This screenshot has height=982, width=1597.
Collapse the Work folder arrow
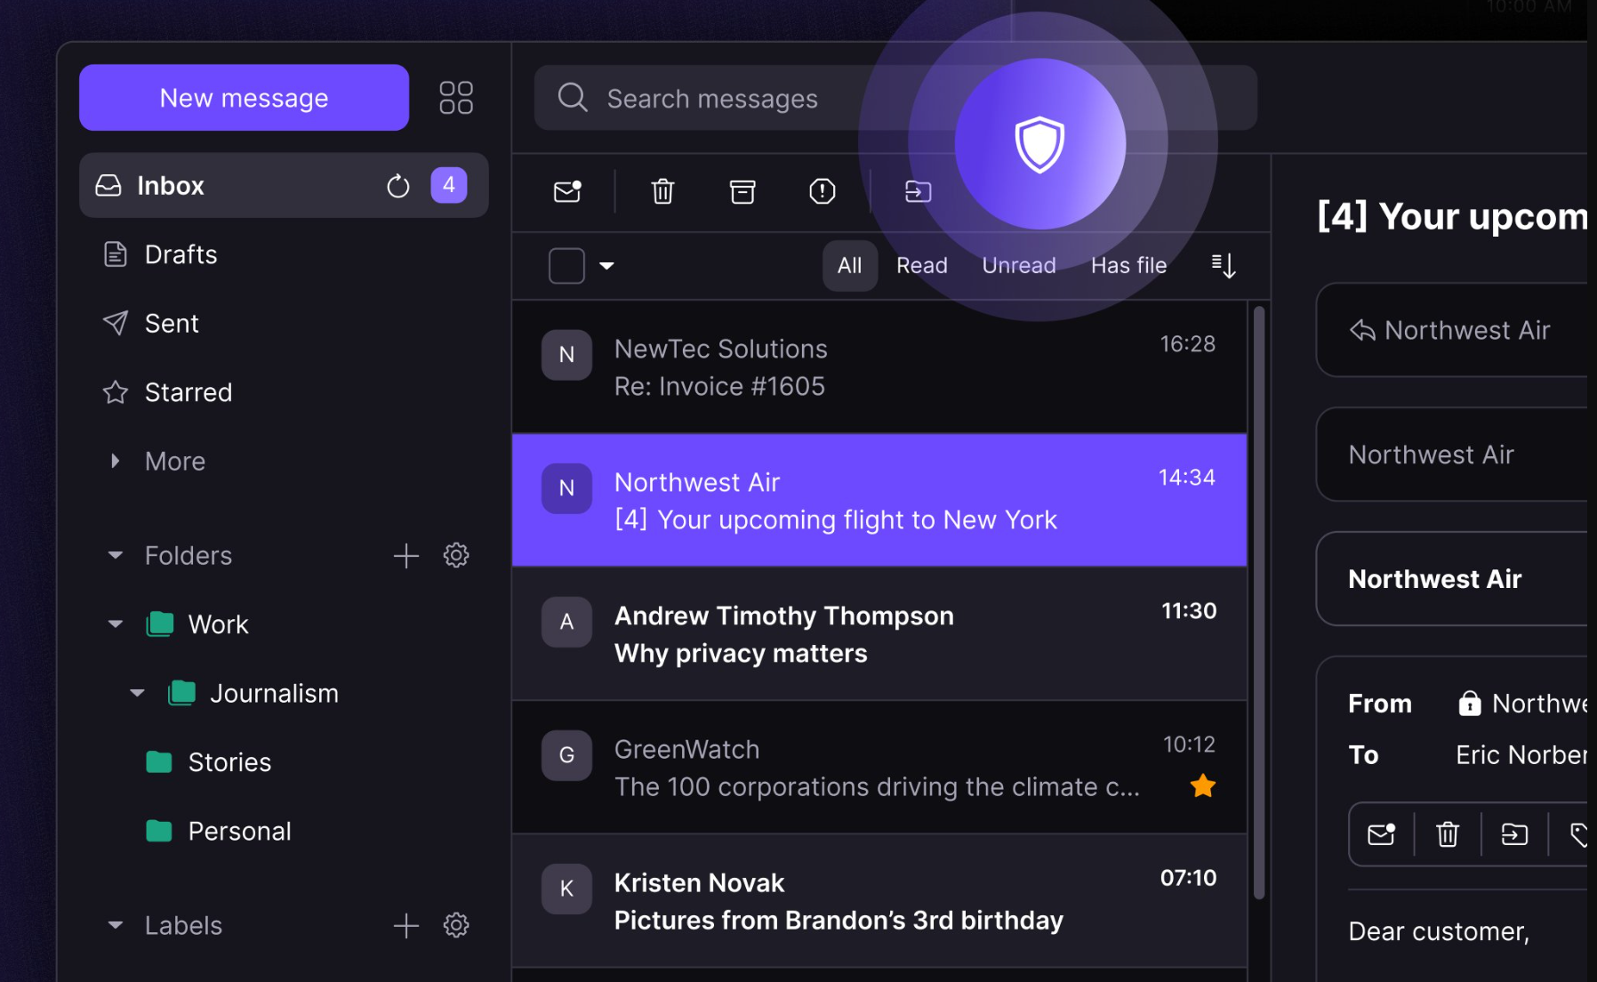click(x=115, y=624)
